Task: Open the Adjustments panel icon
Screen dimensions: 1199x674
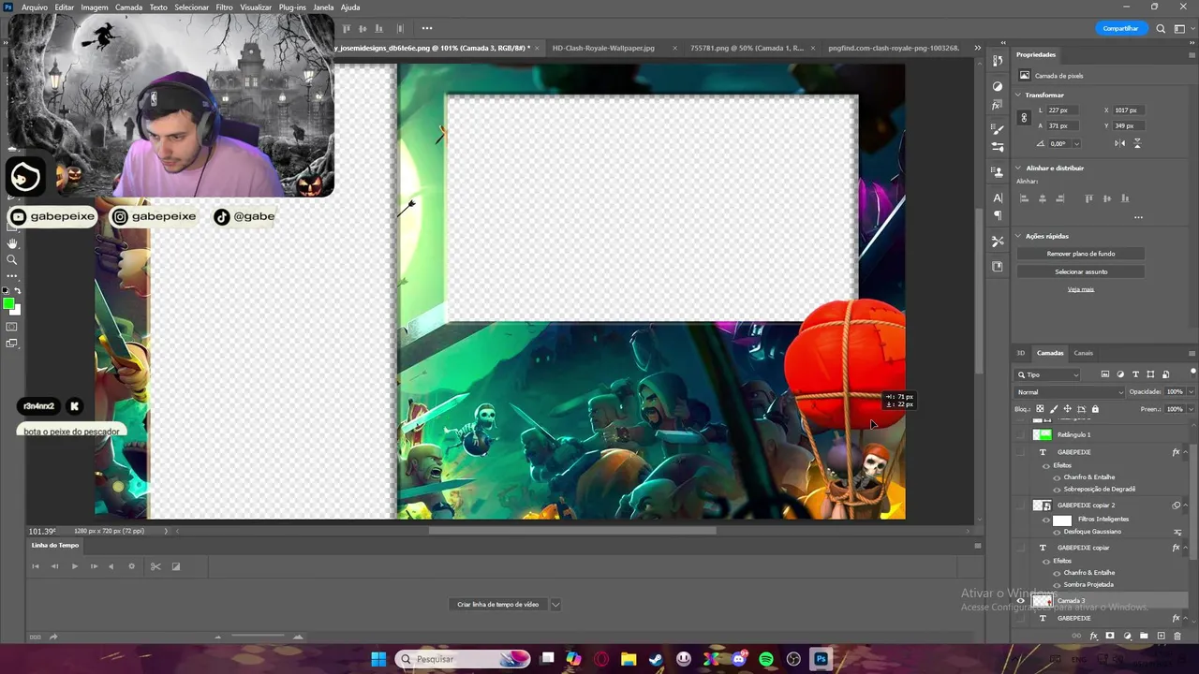Action: (998, 86)
